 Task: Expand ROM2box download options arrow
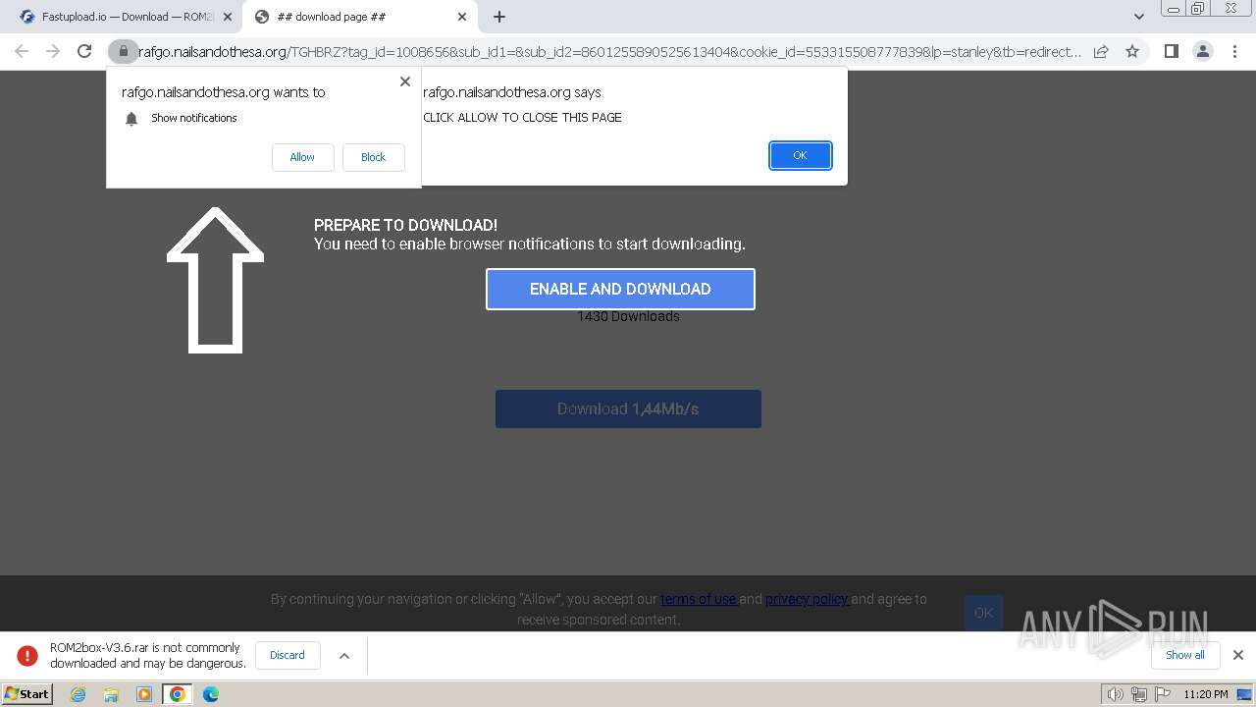[344, 655]
